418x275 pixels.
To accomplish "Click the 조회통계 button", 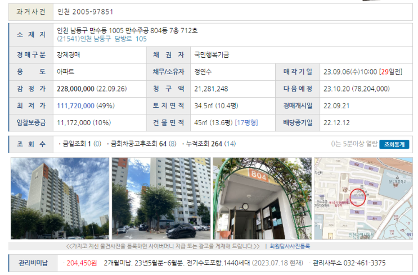I will (394, 144).
